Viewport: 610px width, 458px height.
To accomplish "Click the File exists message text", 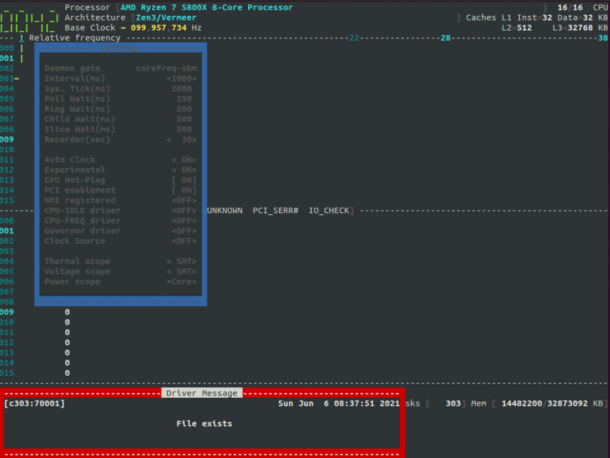I will (204, 423).
